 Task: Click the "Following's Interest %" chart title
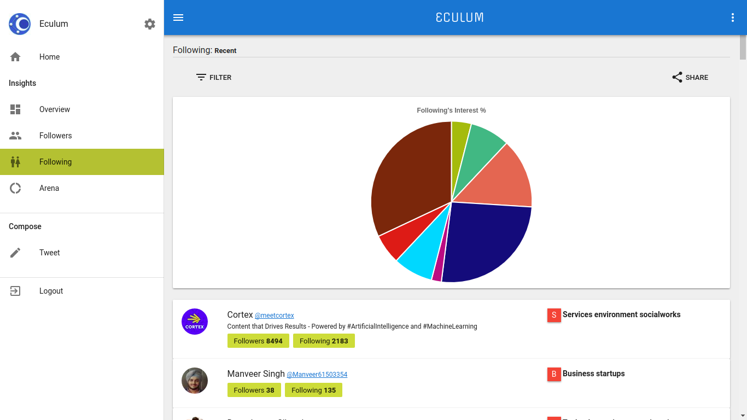point(452,110)
